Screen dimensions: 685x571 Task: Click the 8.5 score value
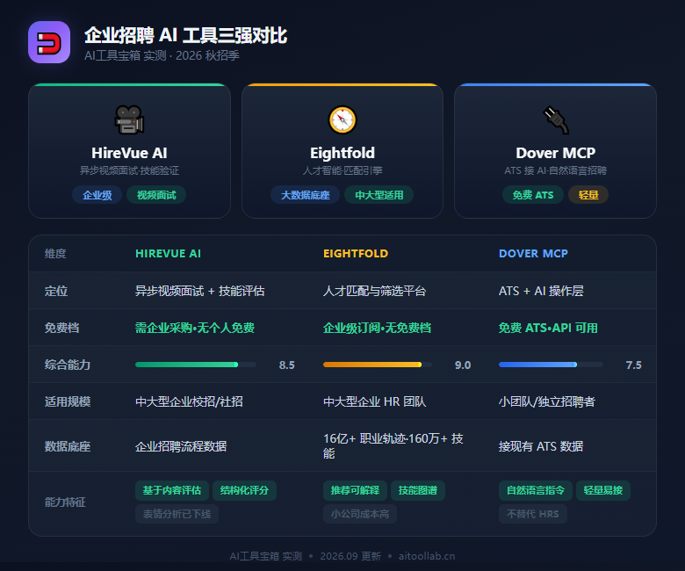(x=286, y=365)
